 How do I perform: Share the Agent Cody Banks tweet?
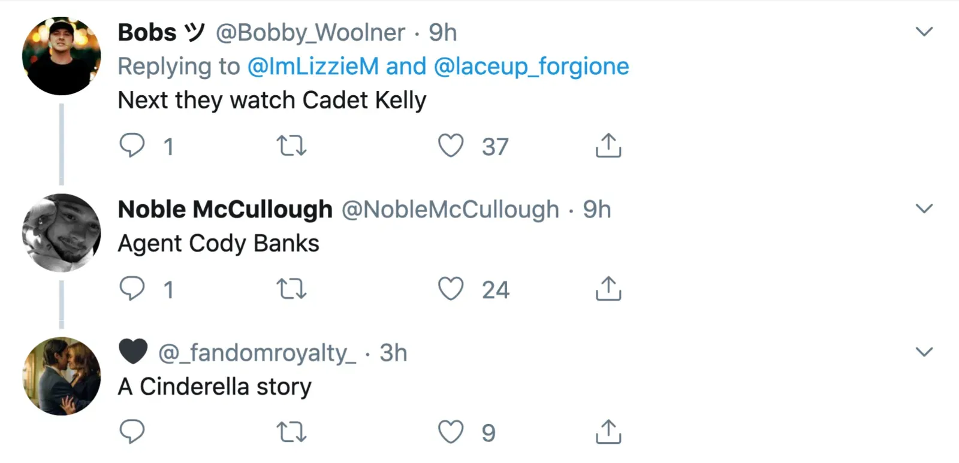click(608, 289)
